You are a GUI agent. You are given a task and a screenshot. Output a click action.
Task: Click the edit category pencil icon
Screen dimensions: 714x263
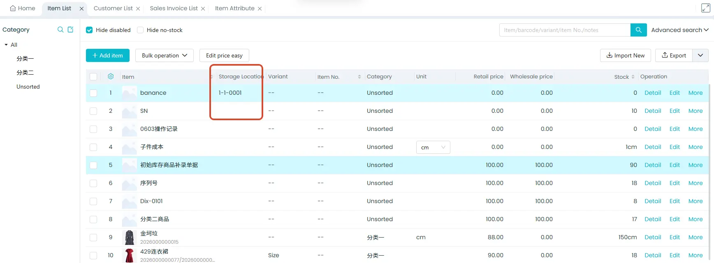pyautogui.click(x=70, y=30)
